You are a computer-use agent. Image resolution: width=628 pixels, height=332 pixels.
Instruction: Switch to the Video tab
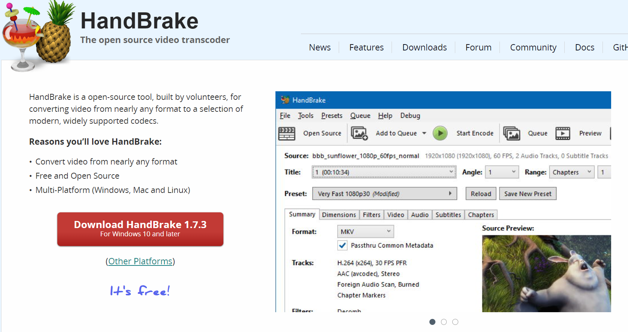click(x=396, y=215)
